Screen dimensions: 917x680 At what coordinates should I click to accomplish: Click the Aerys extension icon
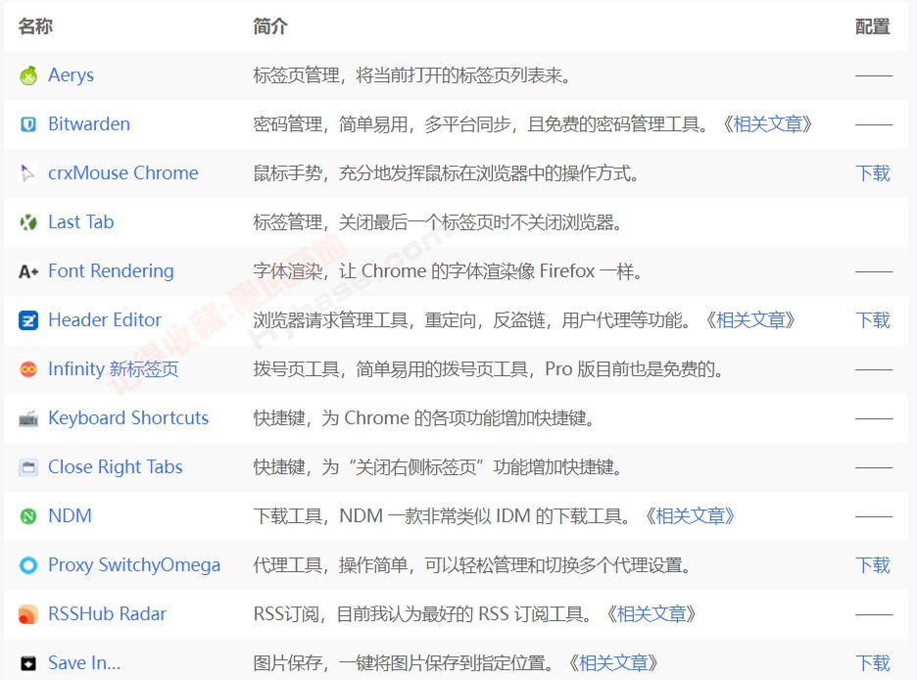pos(28,75)
